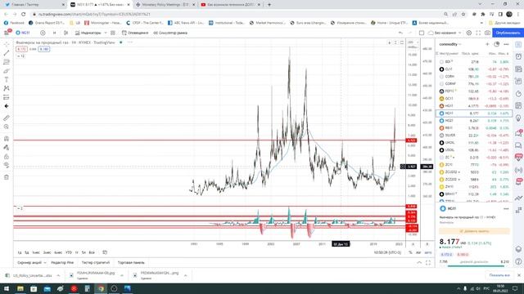Viewport: 524px width, 294px height.
Task: Open the chart layout selector square icon
Action: pos(422,33)
